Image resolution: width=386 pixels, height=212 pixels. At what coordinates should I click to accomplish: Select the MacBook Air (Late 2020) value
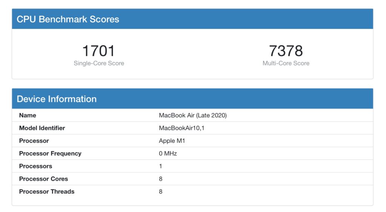point(193,115)
